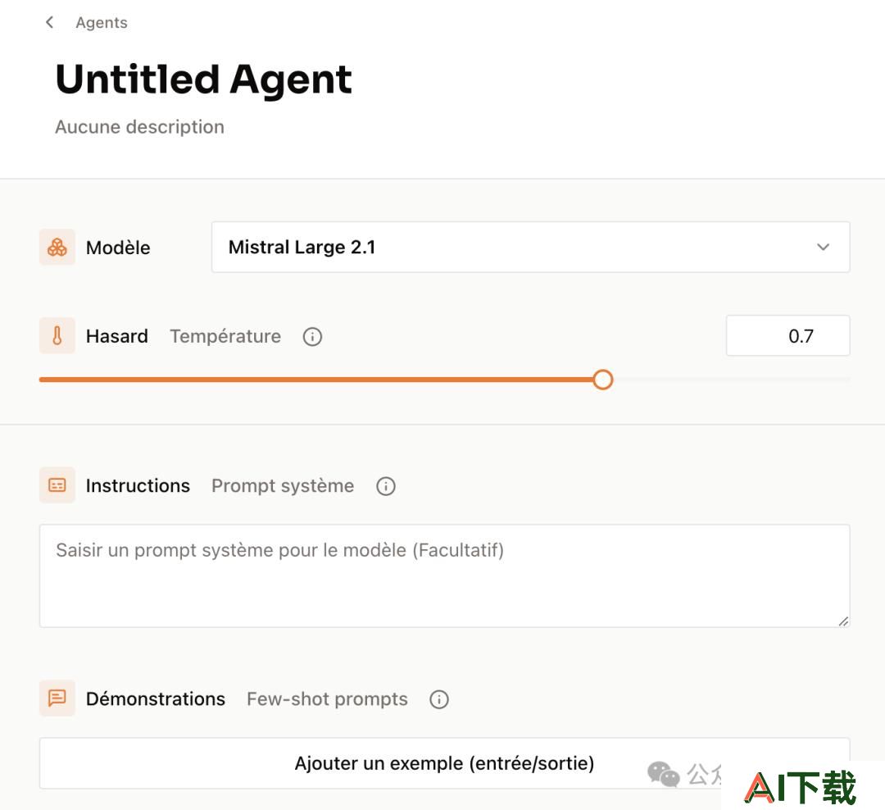
Task: Open the Mistral Large 2.1 model dropdown
Action: point(530,248)
